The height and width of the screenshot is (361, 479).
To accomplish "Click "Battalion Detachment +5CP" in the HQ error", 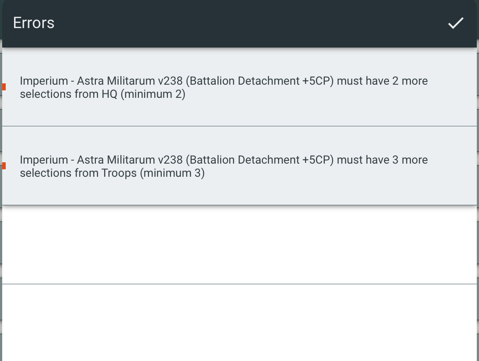I will pyautogui.click(x=260, y=81).
